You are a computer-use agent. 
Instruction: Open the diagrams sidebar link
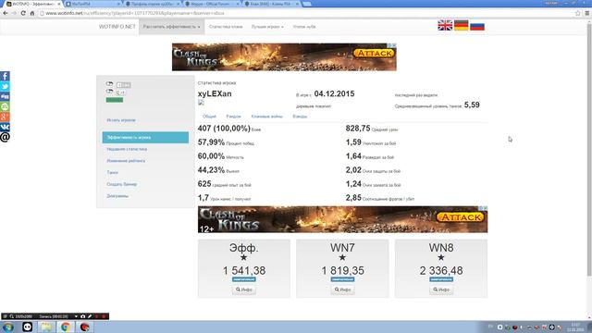point(117,196)
